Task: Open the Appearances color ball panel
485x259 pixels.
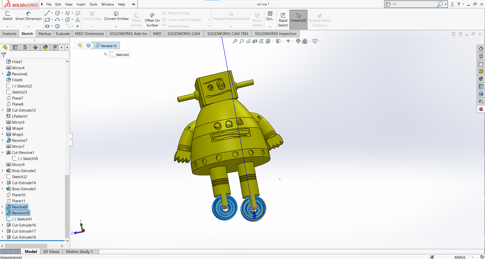Action: tap(481, 79)
